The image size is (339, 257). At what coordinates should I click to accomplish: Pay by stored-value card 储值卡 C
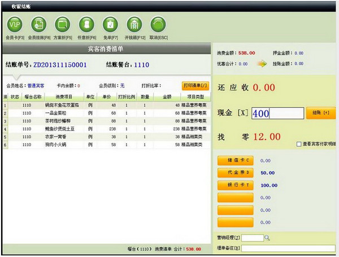[236, 160]
